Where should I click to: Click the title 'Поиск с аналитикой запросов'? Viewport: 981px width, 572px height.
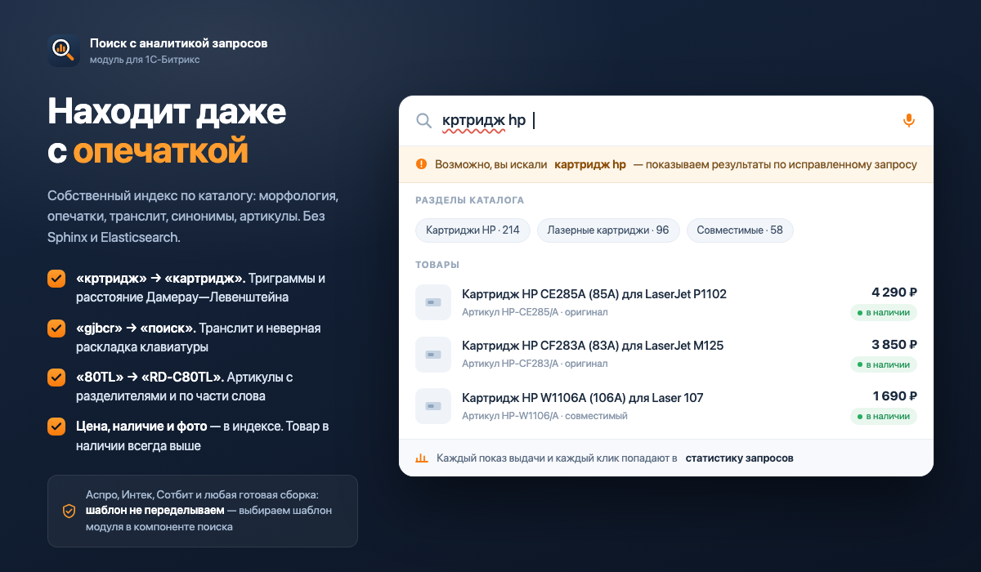click(x=178, y=43)
